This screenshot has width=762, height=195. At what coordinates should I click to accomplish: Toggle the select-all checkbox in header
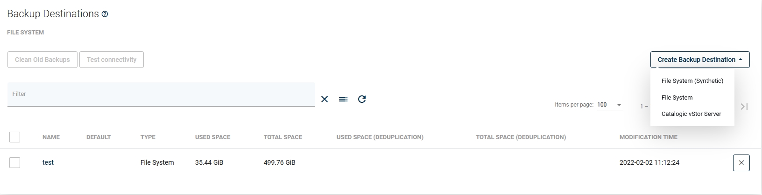point(15,137)
